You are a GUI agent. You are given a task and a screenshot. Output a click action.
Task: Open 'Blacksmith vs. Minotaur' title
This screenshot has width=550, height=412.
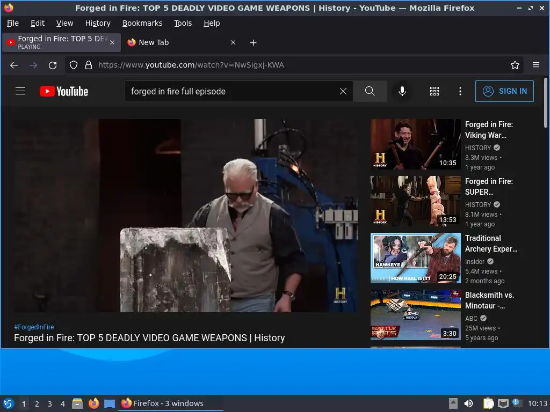pyautogui.click(x=490, y=300)
